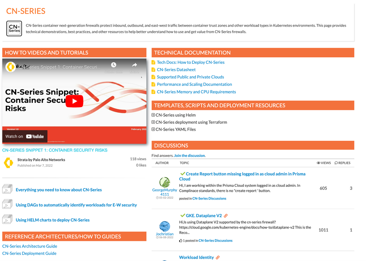The height and width of the screenshot is (261, 366).
Task: Open Tech Docs: How to Deploy CN-Series
Action: click(191, 62)
